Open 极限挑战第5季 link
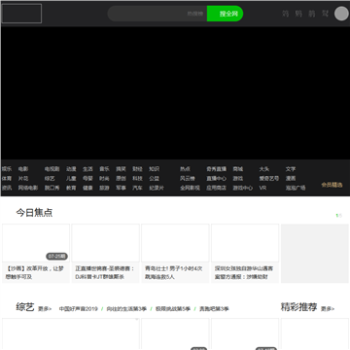350x350 pixels. point(173,309)
